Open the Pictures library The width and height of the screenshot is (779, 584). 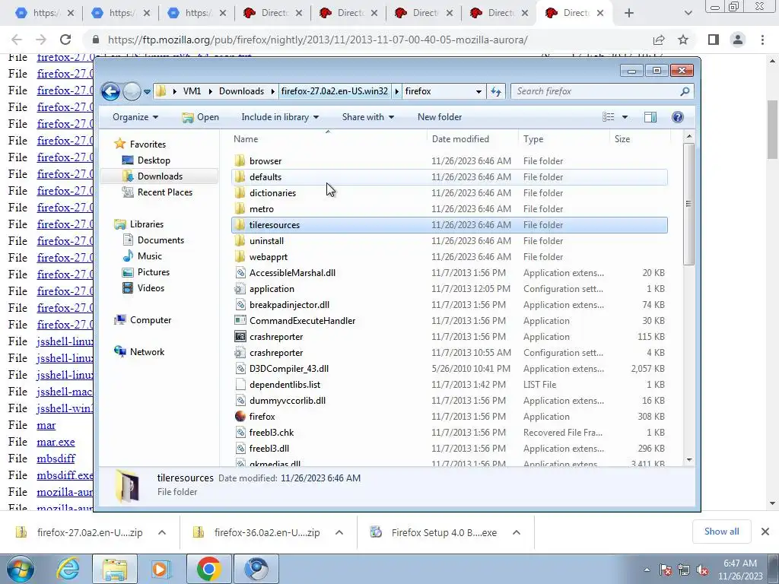[x=153, y=272]
